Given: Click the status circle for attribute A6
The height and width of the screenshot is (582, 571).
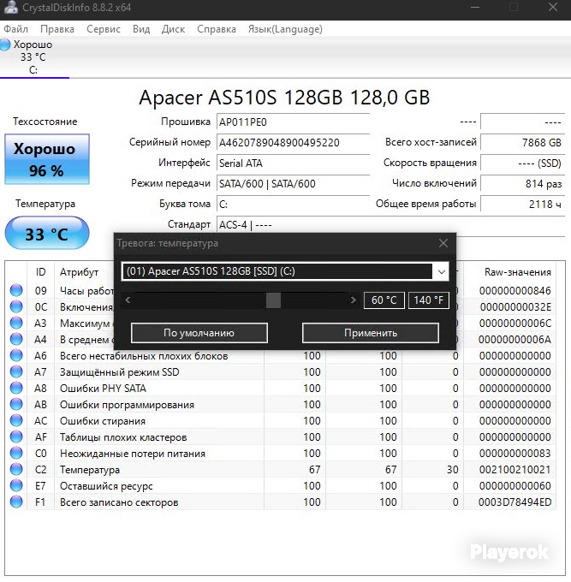Looking at the screenshot, I should [x=16, y=355].
